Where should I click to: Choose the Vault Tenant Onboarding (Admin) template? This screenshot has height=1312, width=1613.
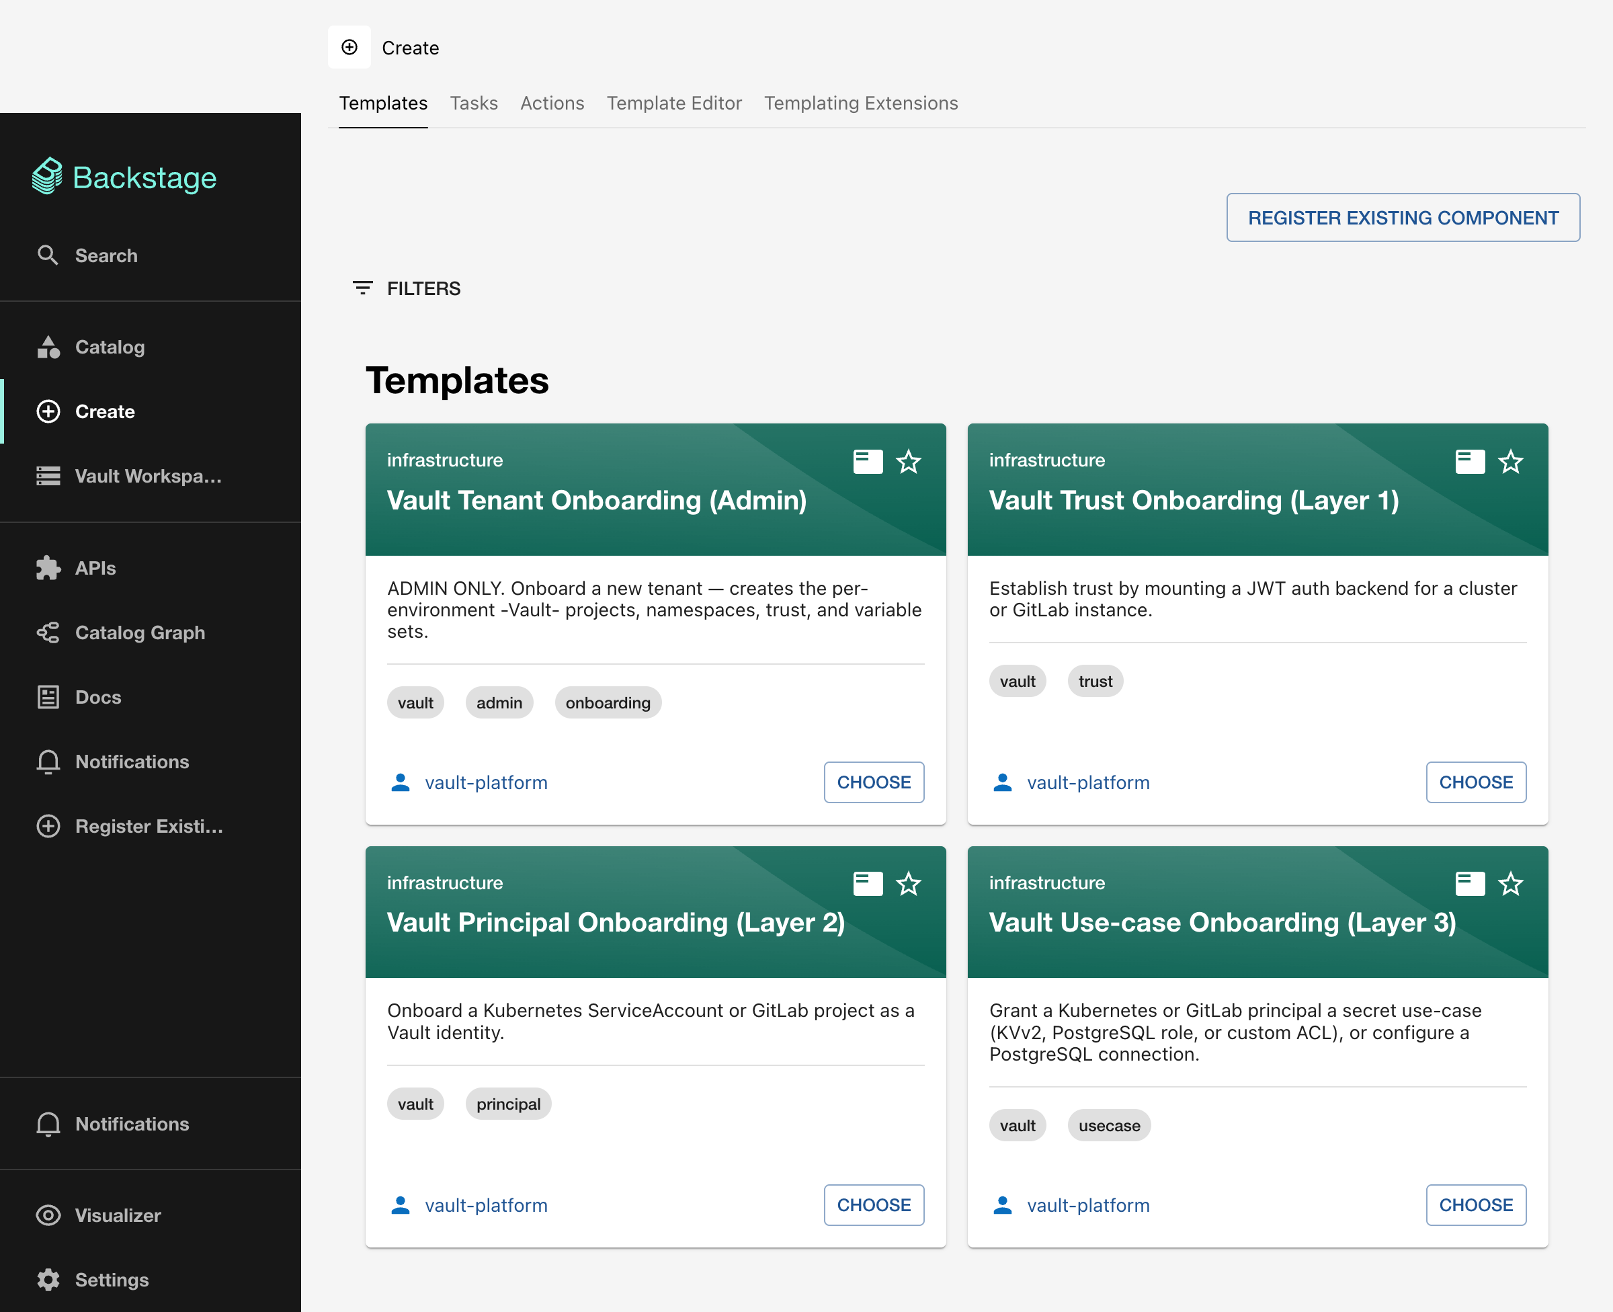click(x=873, y=782)
